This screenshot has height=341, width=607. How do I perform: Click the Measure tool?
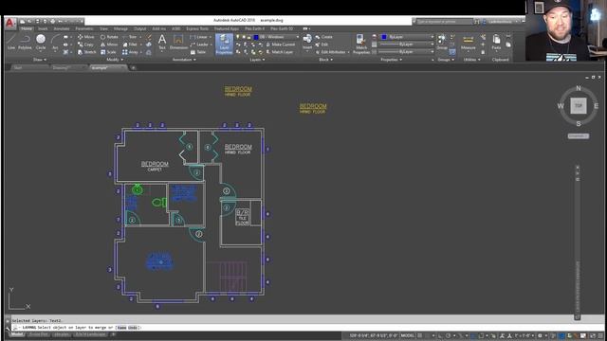click(x=468, y=42)
